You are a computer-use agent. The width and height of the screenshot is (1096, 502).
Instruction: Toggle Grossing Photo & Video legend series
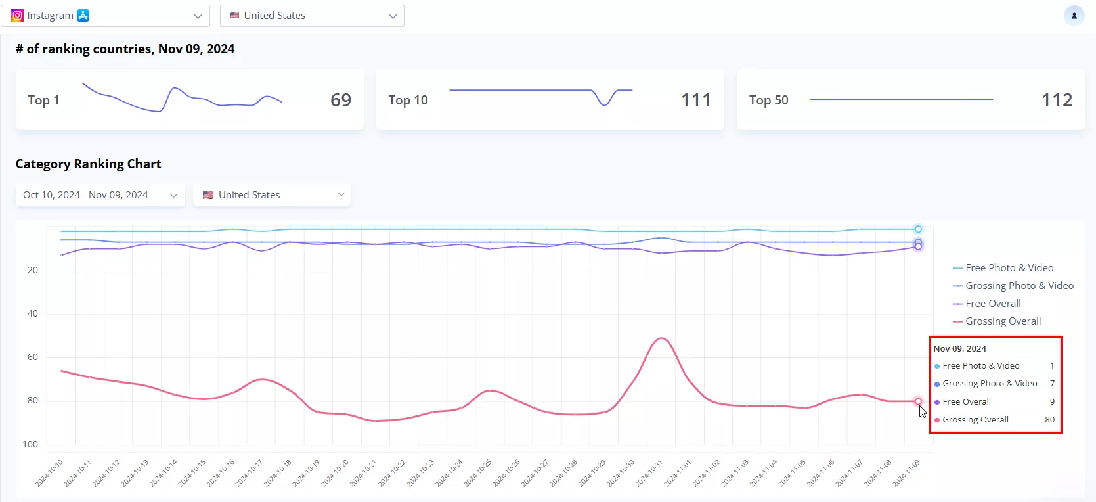click(1019, 286)
